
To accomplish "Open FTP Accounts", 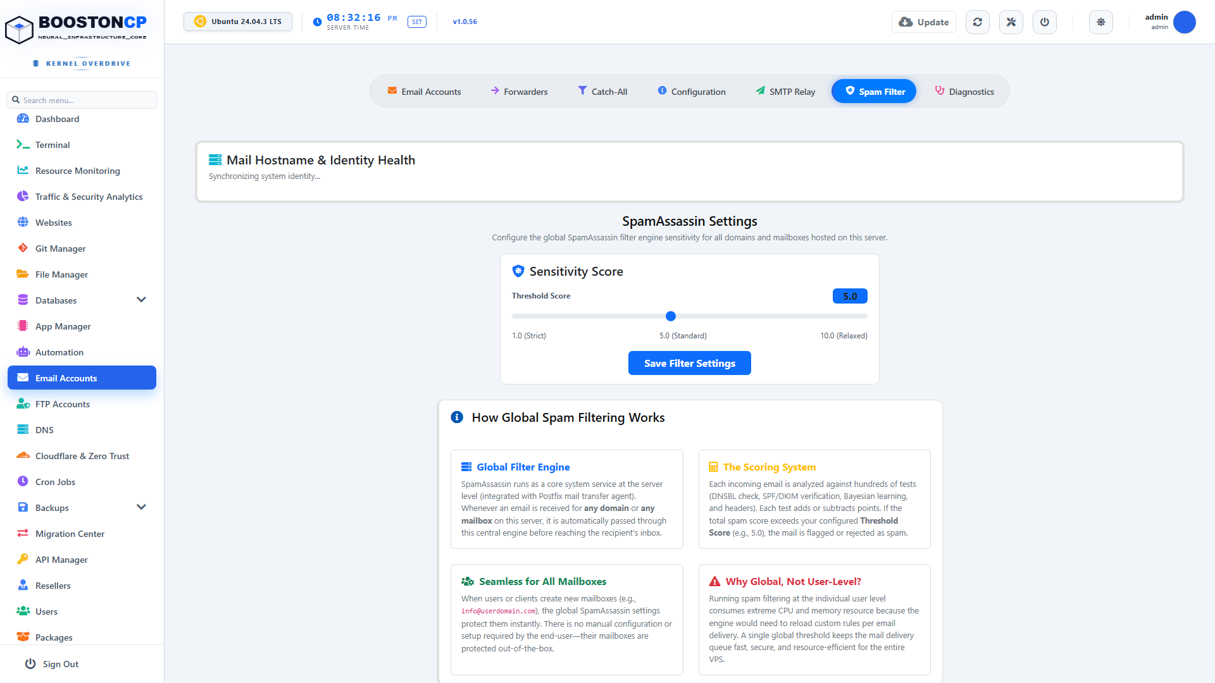I will (82, 404).
